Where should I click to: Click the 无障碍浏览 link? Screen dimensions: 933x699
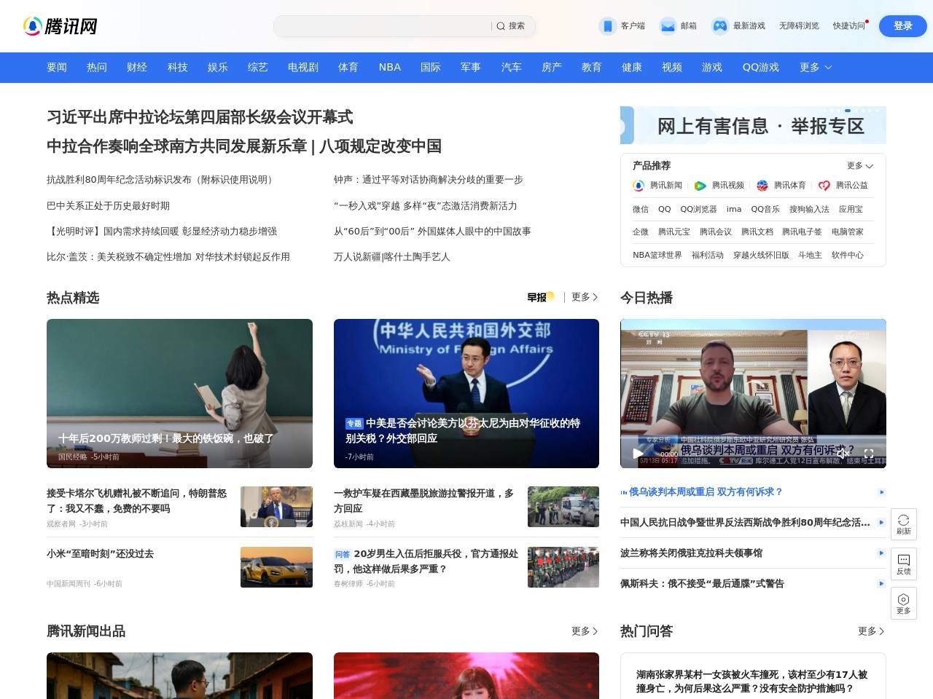[799, 26]
